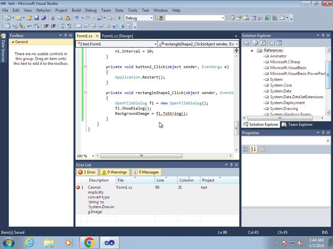This screenshot has width=333, height=249.
Task: Collapse the General group in Toolbox
Action: click(x=13, y=42)
